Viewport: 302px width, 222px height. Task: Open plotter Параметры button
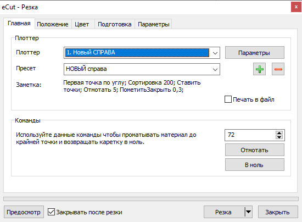(254, 53)
